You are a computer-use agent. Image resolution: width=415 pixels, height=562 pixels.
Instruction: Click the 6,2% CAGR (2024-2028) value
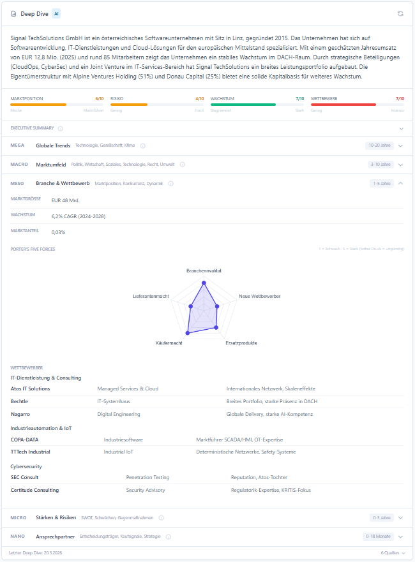tap(79, 216)
